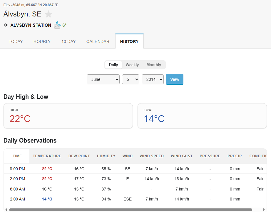Click the blue View button

coord(175,79)
